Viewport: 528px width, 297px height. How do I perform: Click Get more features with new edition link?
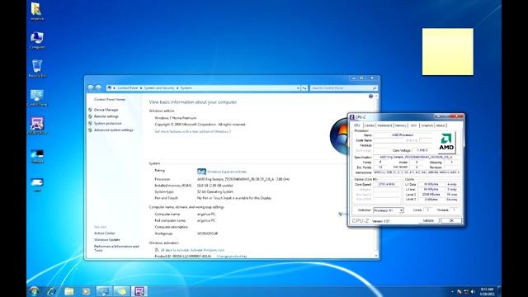[x=192, y=132]
